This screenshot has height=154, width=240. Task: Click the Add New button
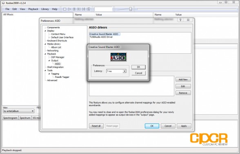[183, 79]
